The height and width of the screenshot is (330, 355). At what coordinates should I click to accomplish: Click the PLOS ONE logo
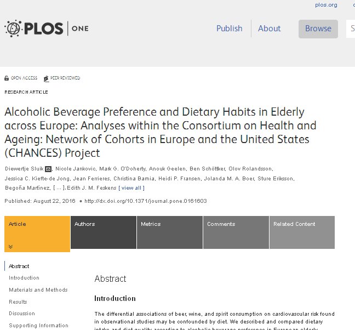tap(46, 28)
